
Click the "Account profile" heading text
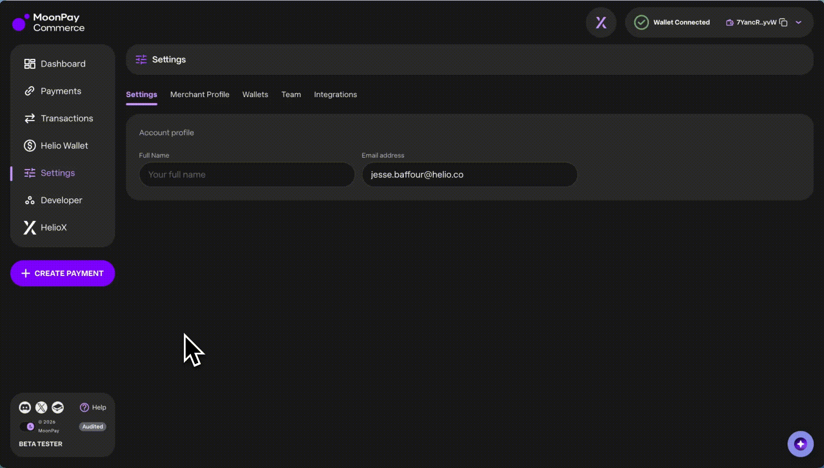click(167, 133)
